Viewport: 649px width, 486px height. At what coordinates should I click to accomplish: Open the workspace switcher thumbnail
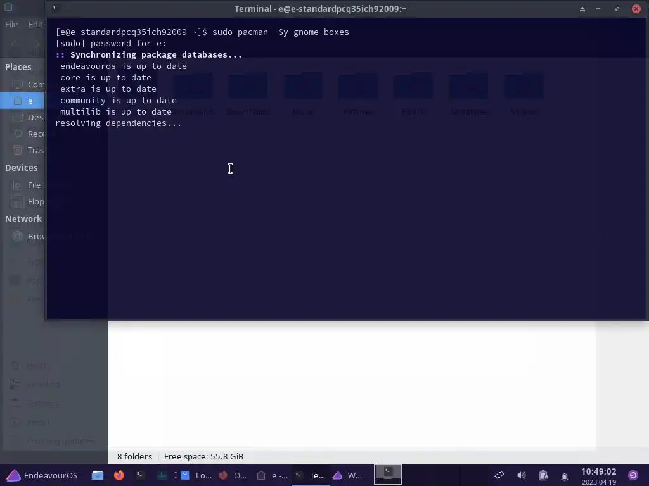[x=388, y=474]
